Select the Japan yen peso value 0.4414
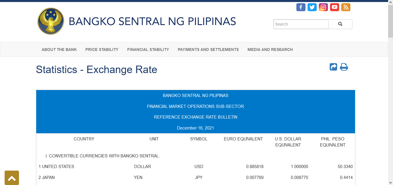393x185 pixels. [x=346, y=178]
